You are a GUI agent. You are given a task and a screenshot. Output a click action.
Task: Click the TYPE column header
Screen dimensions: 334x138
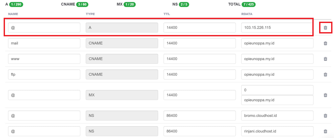click(x=90, y=14)
